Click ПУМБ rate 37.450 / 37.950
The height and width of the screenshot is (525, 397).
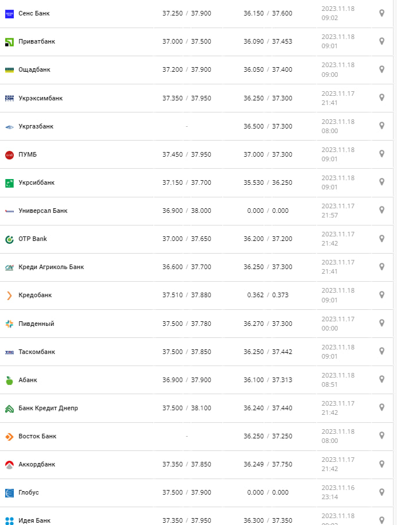coord(186,154)
